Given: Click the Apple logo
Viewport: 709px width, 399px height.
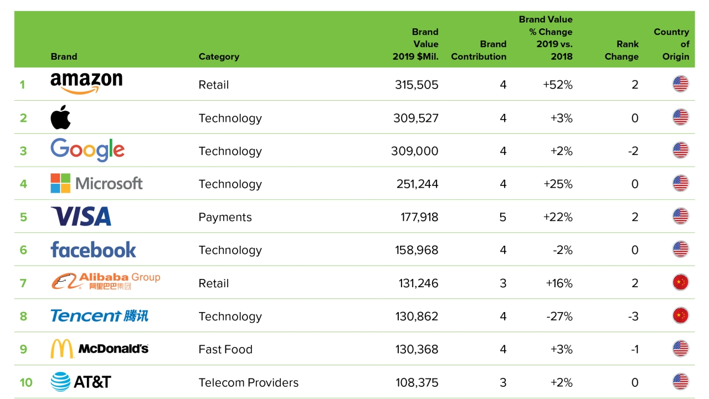Looking at the screenshot, I should tap(61, 117).
